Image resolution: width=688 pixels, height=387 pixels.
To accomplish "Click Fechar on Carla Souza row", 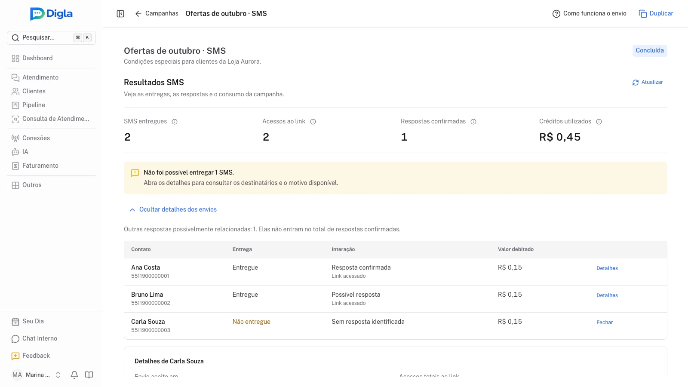I will pos(605,322).
